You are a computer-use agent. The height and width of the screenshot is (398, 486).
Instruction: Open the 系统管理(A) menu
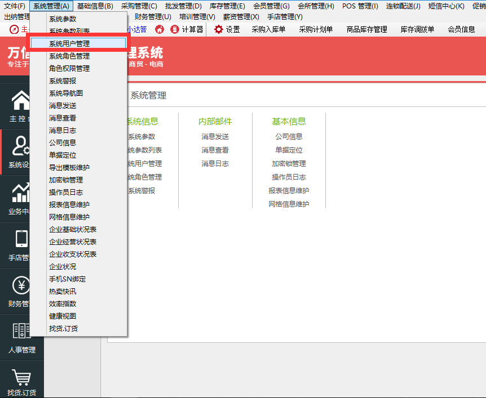click(x=51, y=6)
